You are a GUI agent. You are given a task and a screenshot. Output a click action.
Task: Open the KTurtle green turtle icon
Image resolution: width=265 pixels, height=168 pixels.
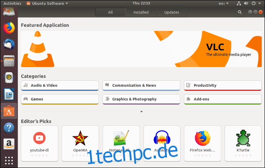243,138
